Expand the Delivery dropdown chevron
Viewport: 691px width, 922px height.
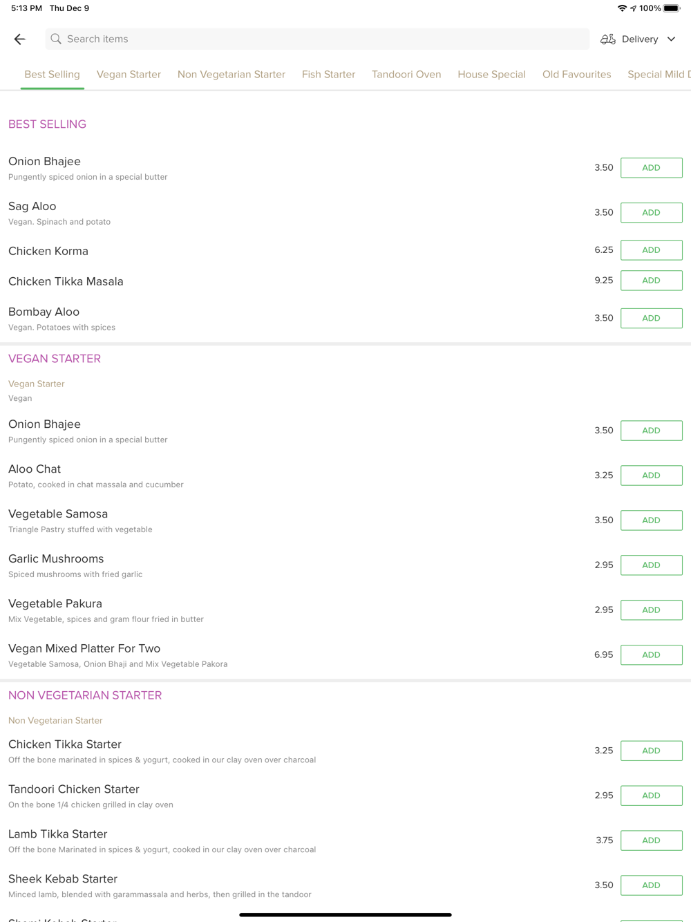coord(671,39)
